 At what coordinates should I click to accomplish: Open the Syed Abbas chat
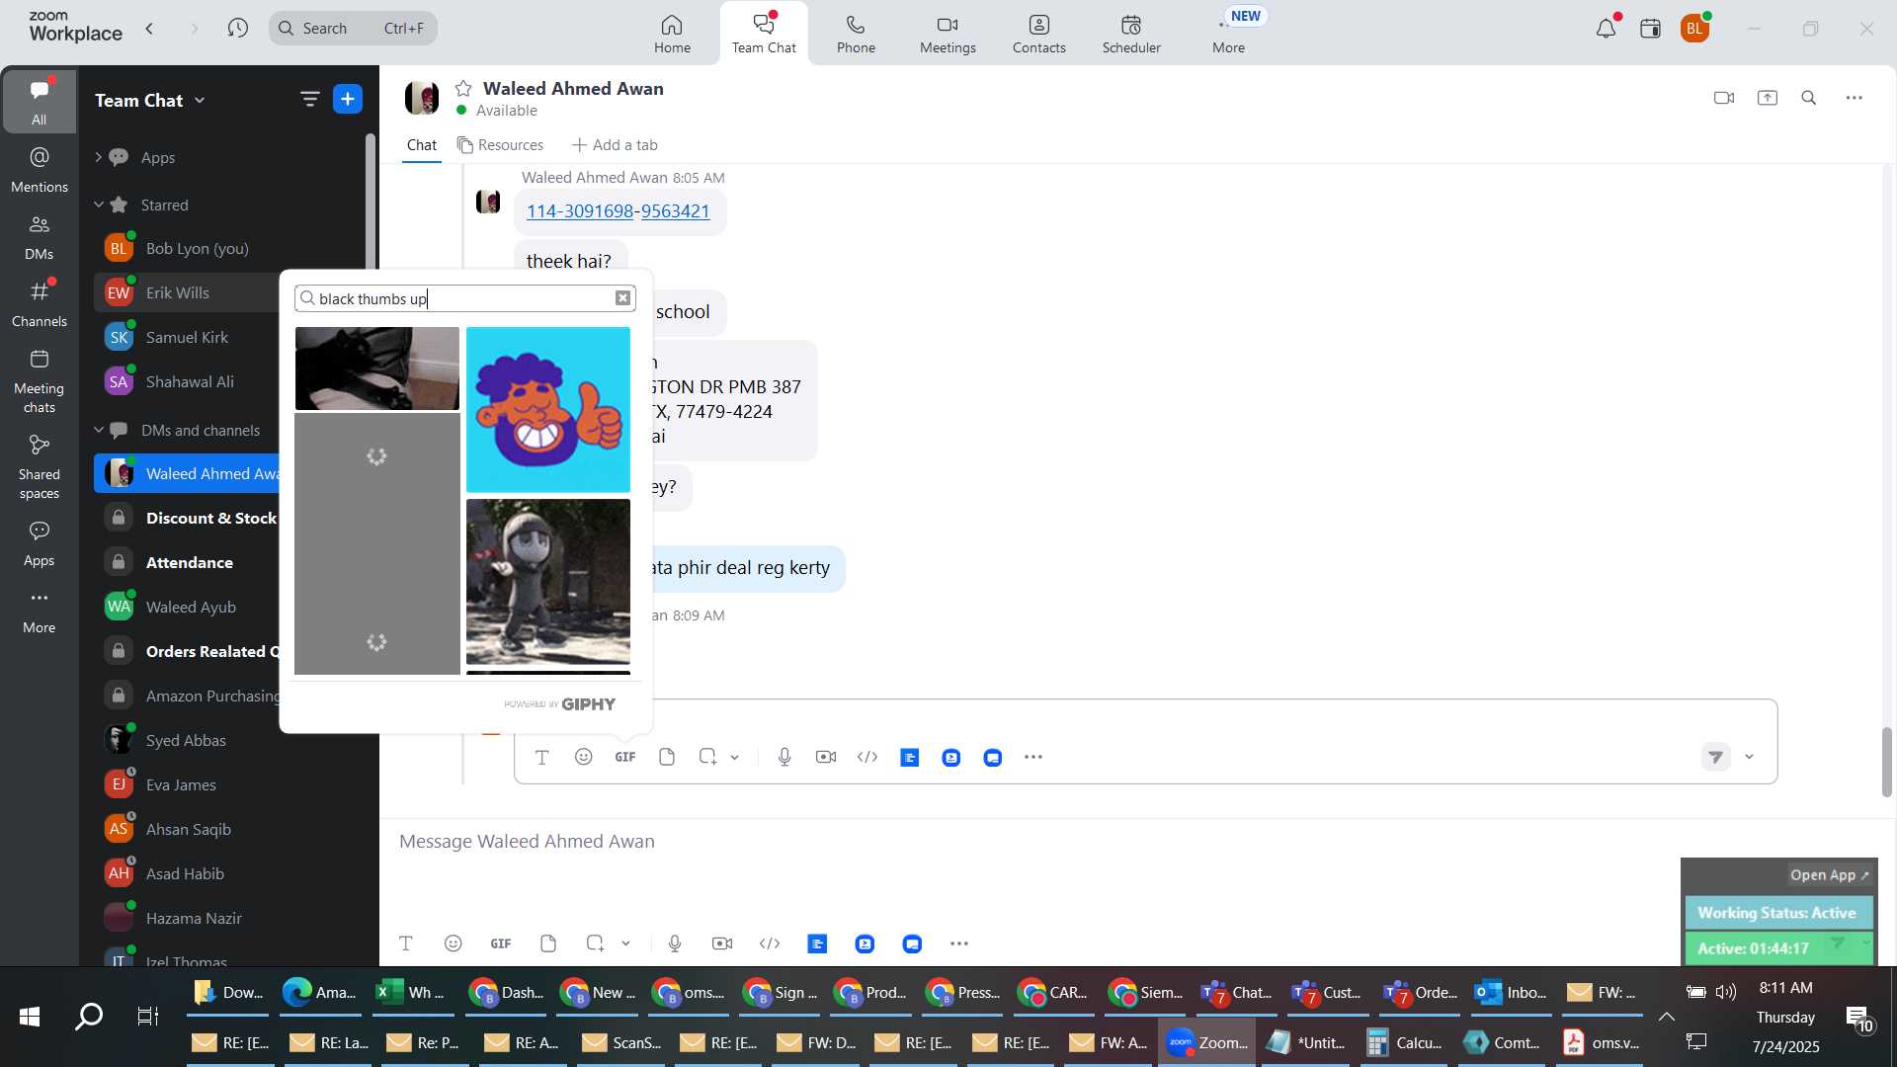click(x=186, y=740)
